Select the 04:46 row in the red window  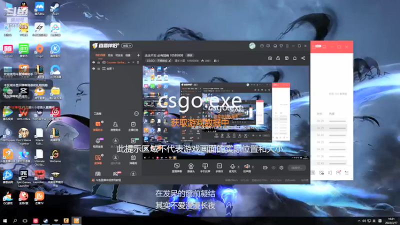329,135
